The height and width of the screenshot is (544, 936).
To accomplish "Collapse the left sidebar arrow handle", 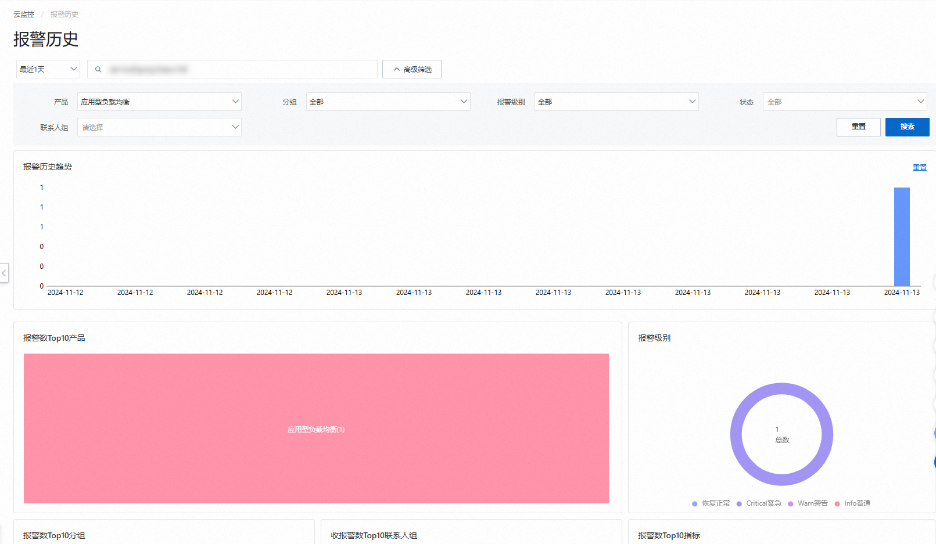I will (x=4, y=273).
